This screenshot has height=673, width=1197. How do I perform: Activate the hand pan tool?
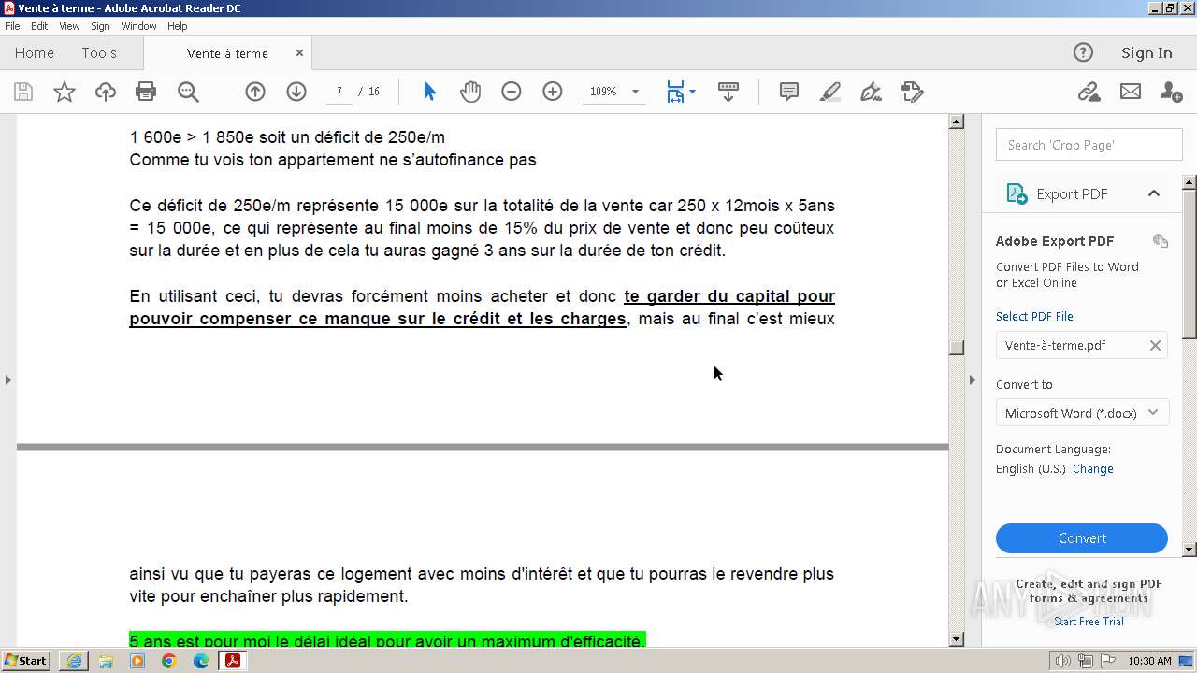[x=470, y=92]
